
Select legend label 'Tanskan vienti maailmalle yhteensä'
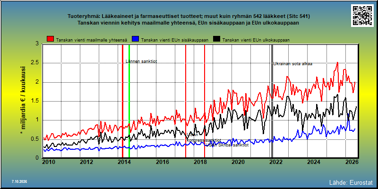pos(92,40)
